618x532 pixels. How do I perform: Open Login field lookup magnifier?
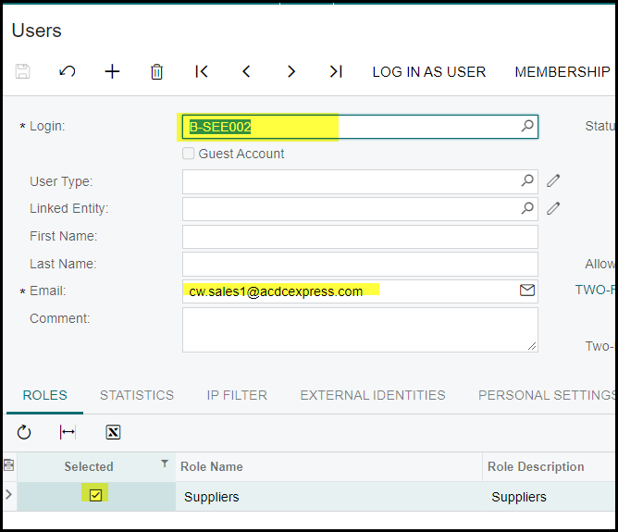coord(527,126)
